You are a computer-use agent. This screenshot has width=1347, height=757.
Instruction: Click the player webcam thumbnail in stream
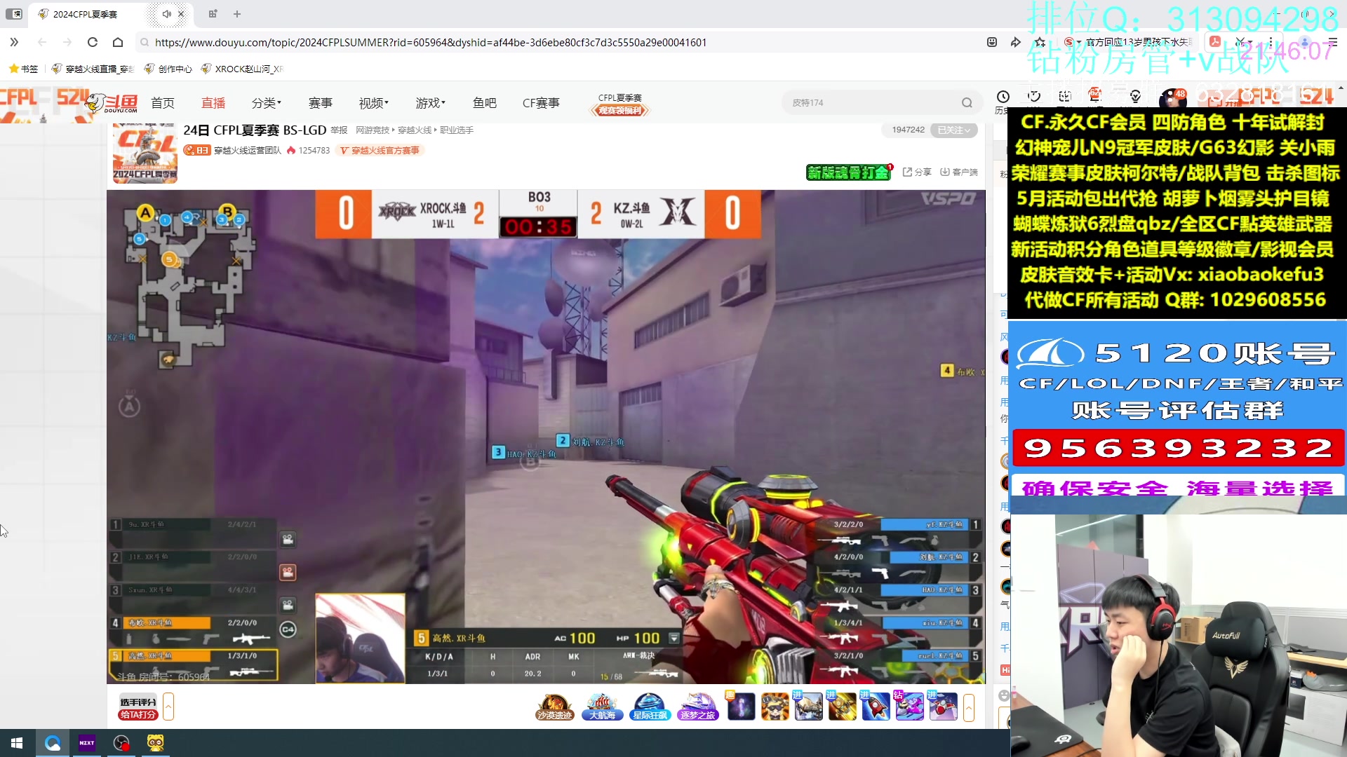pyautogui.click(x=360, y=638)
